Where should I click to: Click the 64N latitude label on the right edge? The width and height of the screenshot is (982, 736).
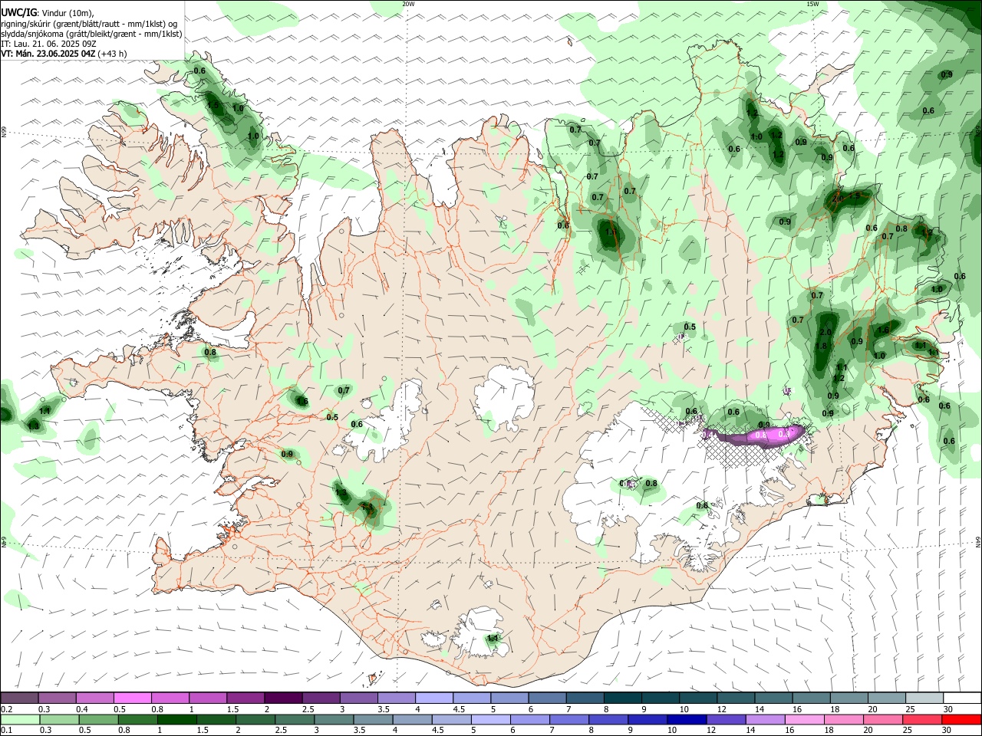coord(978,541)
